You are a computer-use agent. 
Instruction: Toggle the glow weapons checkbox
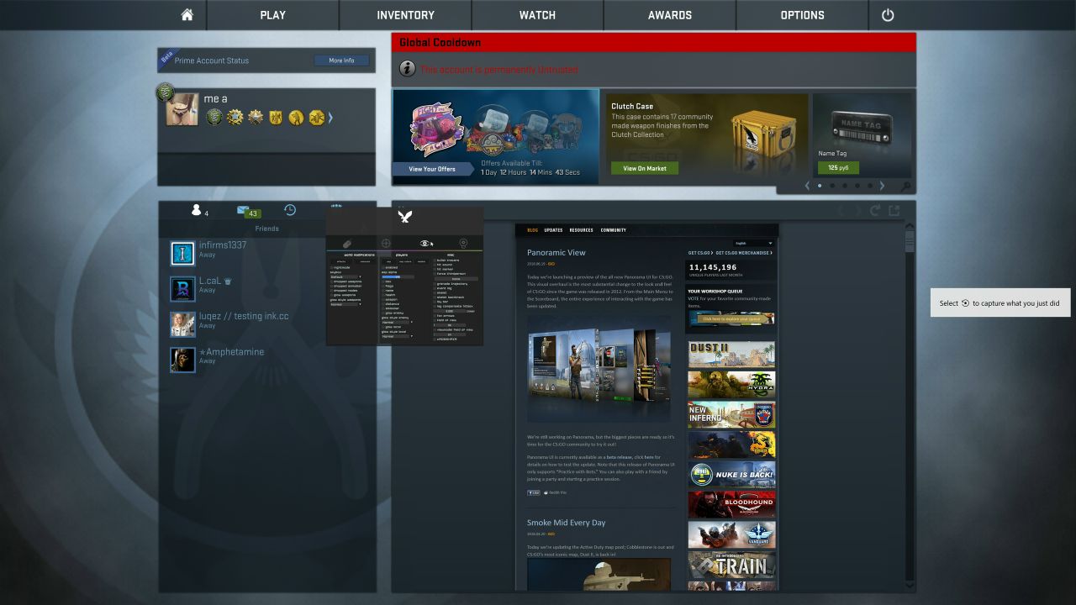click(x=331, y=295)
